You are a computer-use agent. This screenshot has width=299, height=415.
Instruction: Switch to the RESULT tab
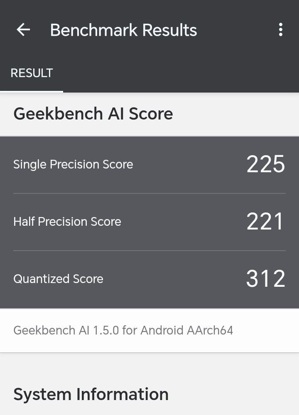(32, 73)
